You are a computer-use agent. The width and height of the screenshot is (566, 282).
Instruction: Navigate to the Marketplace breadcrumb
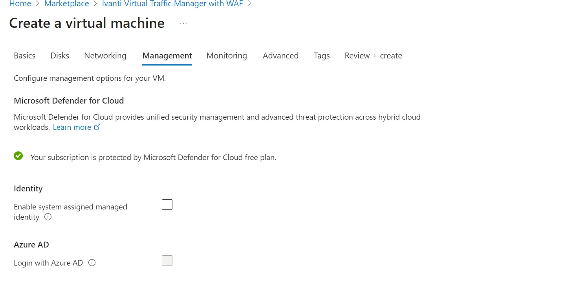(x=66, y=4)
